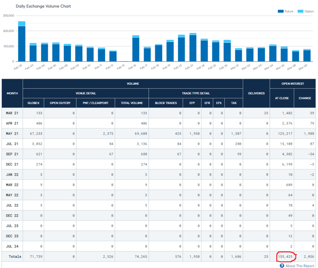Select the Mar 09 volume bar
Viewport: 318px width, 268px height.
[307, 56]
